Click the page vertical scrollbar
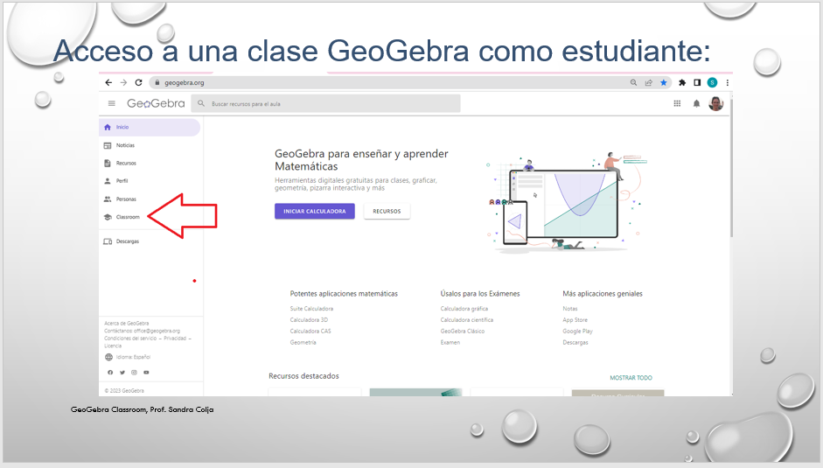The height and width of the screenshot is (468, 823). 730,168
